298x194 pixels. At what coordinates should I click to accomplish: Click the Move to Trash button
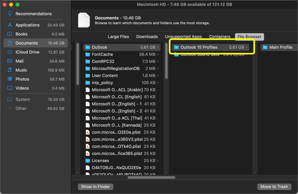point(274,187)
